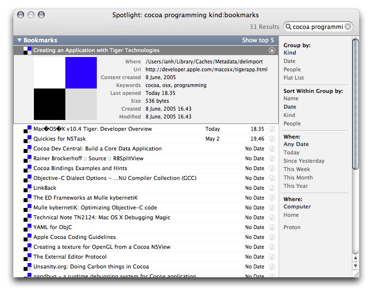Click info icon for Cocoa Dev Central row
372x295 pixels.
272,148
